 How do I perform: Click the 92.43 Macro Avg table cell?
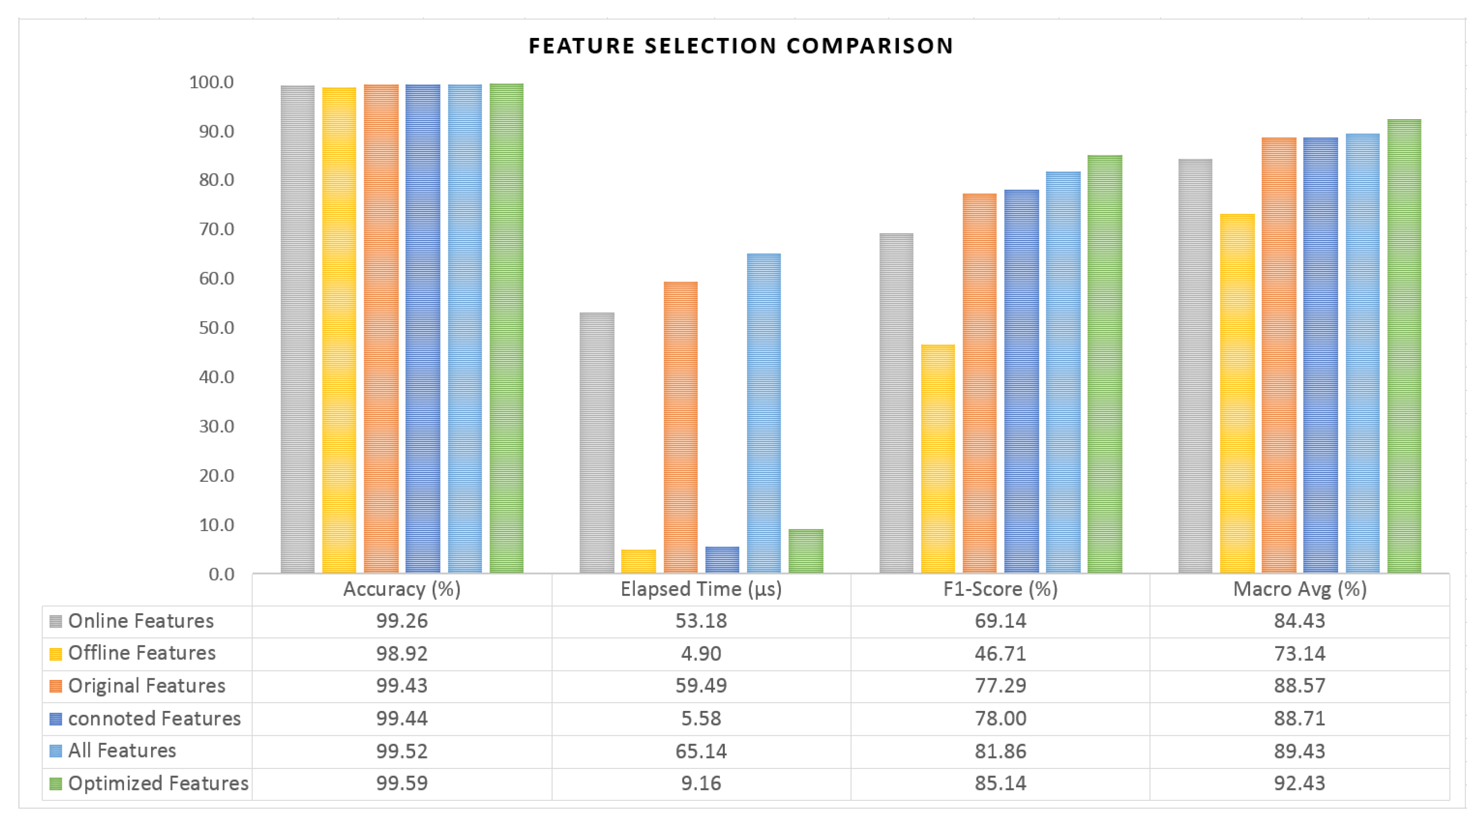click(1300, 784)
